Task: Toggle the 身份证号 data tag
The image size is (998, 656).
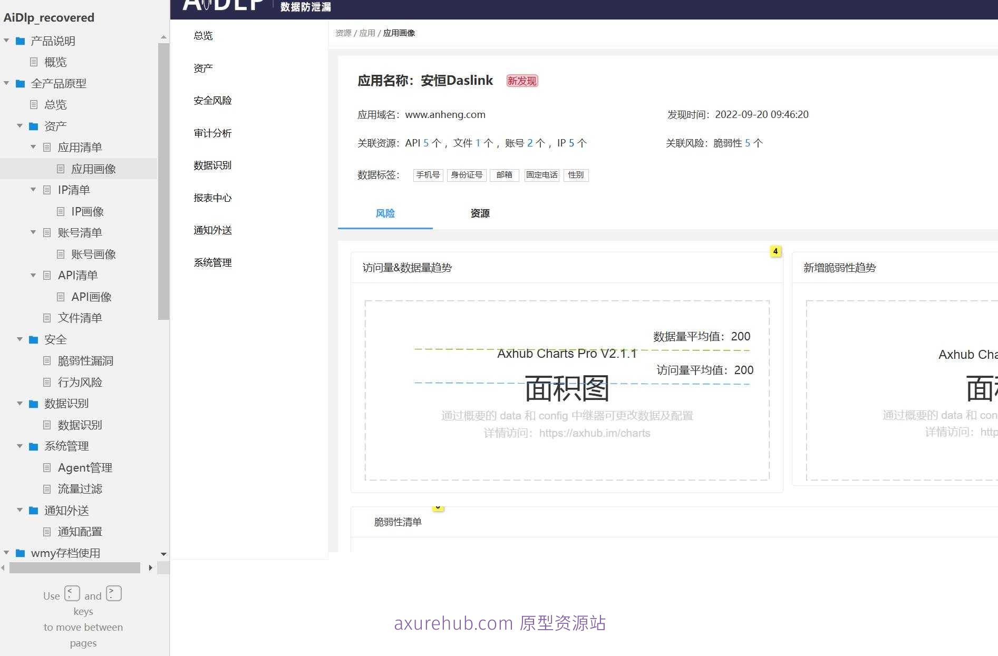Action: [466, 175]
